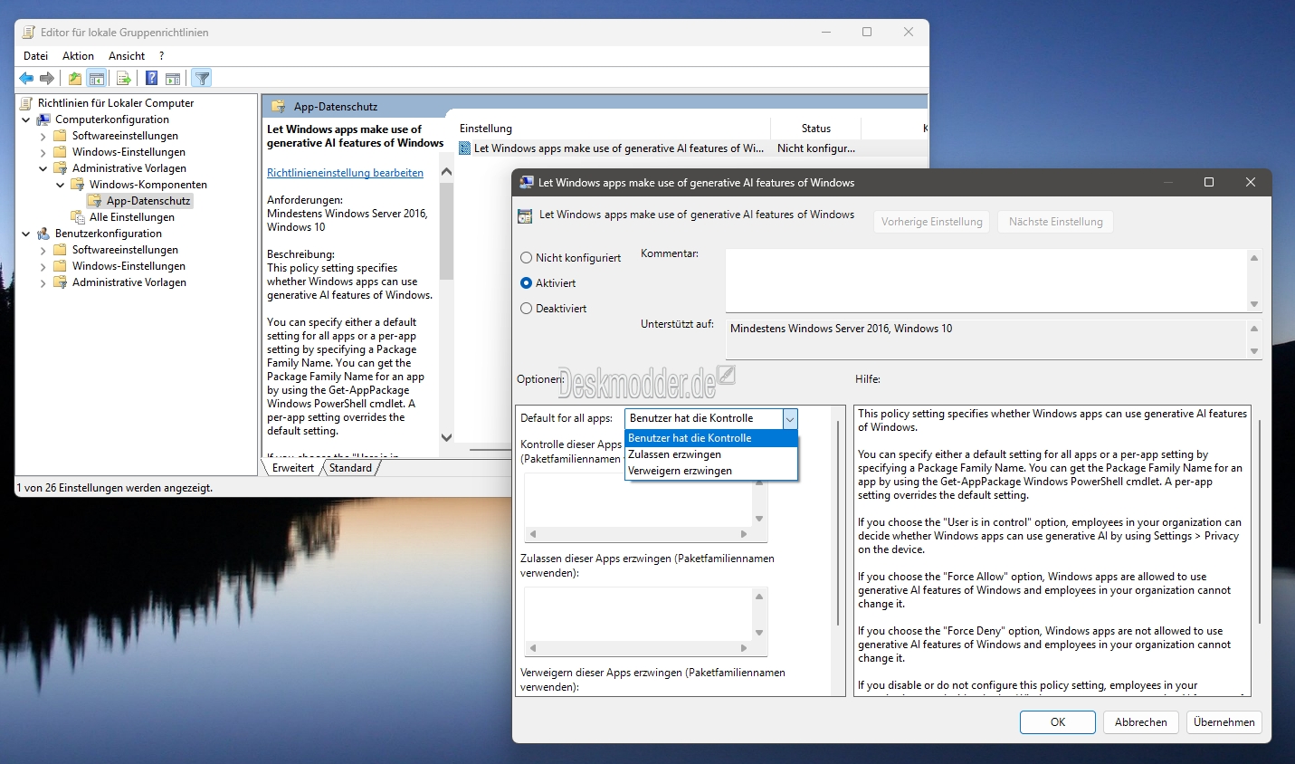
Task: Select the Nicht konfiguriert radio button
Action: (526, 258)
